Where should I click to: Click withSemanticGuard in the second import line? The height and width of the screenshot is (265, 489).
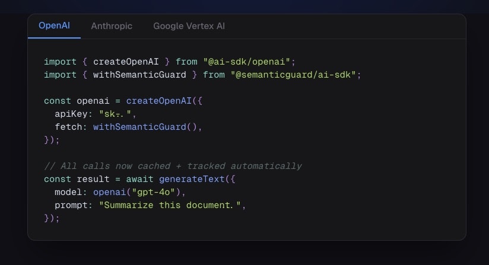click(x=139, y=75)
